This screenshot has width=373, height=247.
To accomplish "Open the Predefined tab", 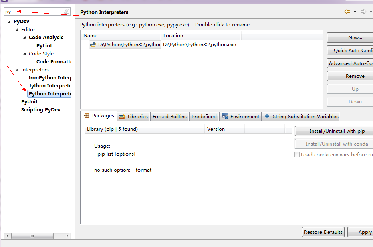I will (204, 116).
